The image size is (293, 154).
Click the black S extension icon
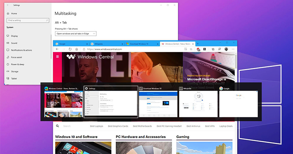point(205,49)
